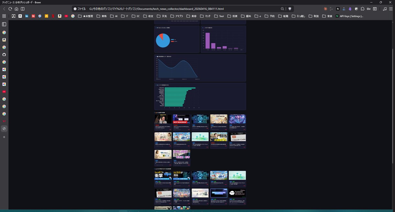The height and width of the screenshot is (212, 395).
Task: Add a new tab with the plus button
Action: [x=4, y=137]
